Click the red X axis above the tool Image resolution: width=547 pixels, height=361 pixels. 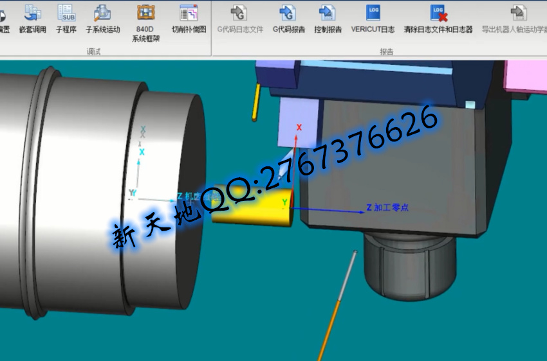click(x=298, y=128)
